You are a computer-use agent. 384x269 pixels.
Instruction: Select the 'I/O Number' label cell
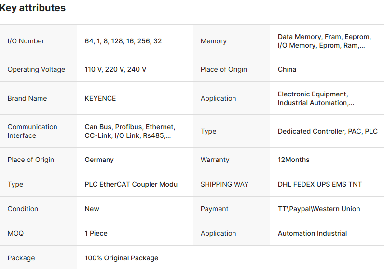[26, 41]
